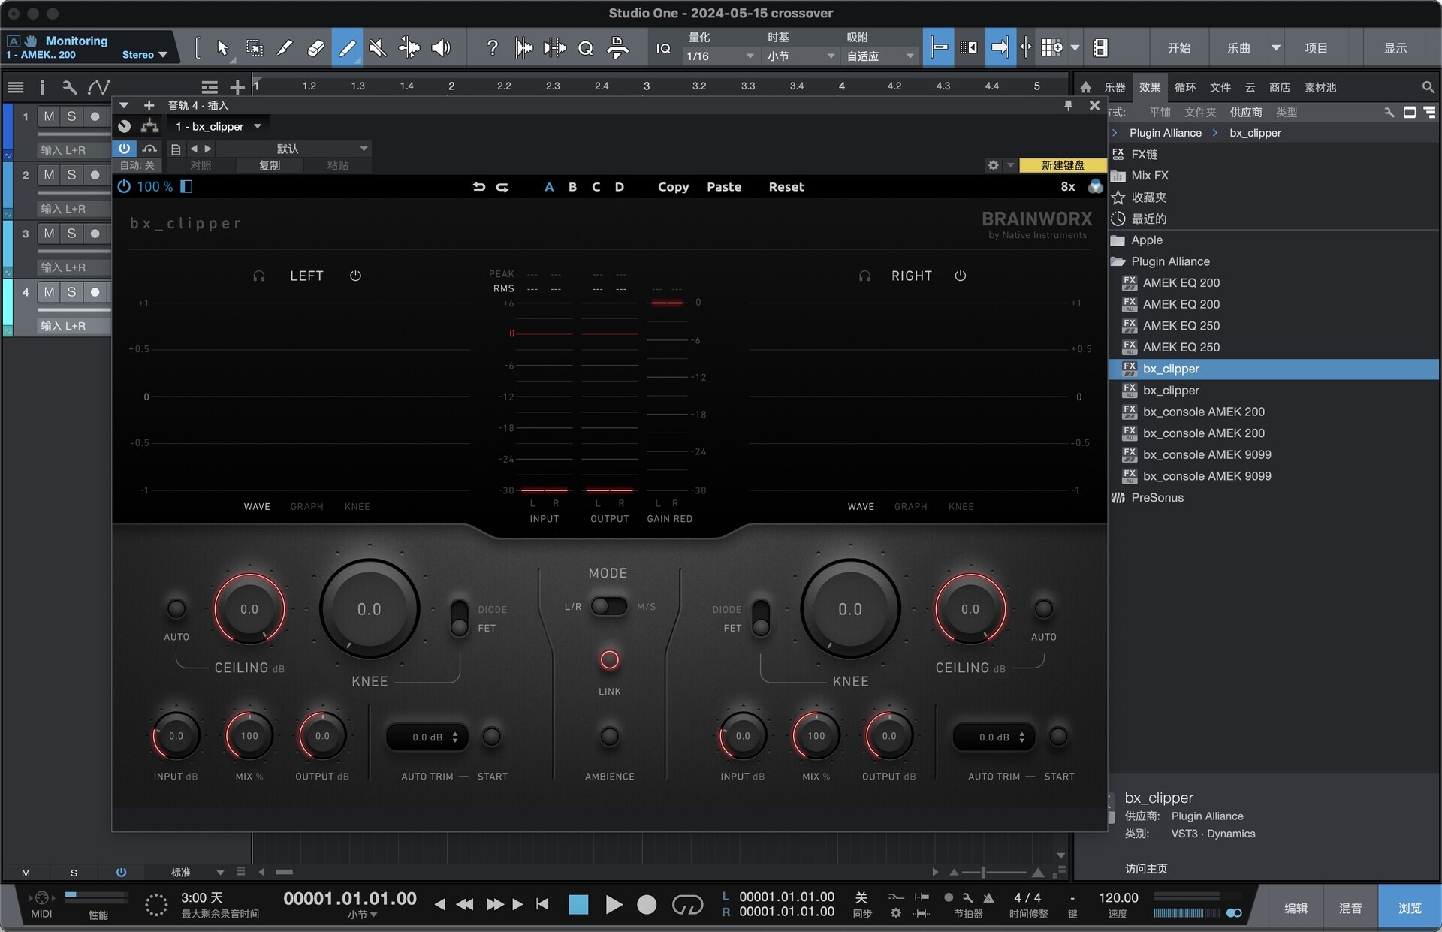1442x932 pixels.
Task: Click the play transport button
Action: tap(614, 905)
